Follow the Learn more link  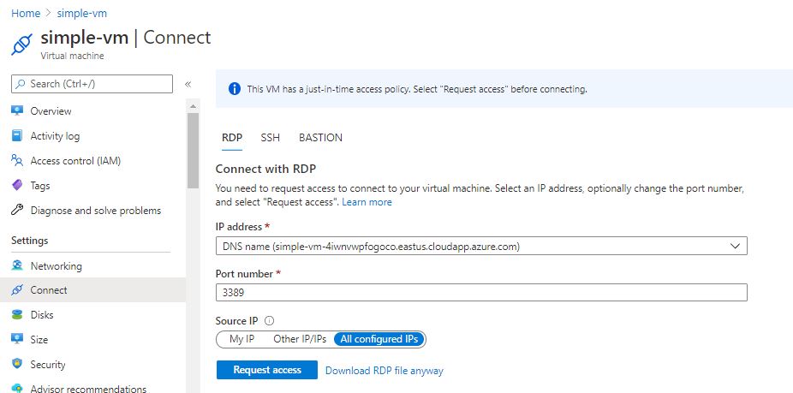(367, 202)
